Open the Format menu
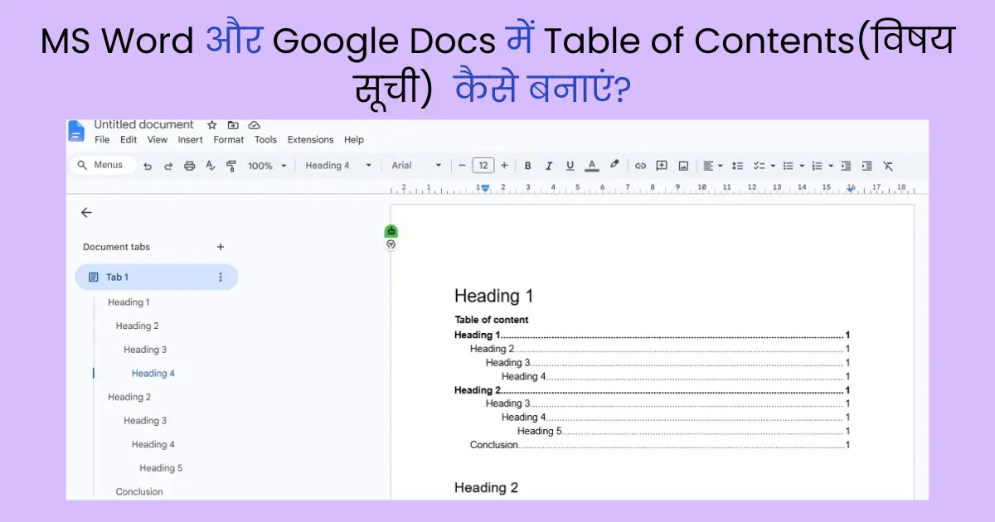 click(x=229, y=140)
